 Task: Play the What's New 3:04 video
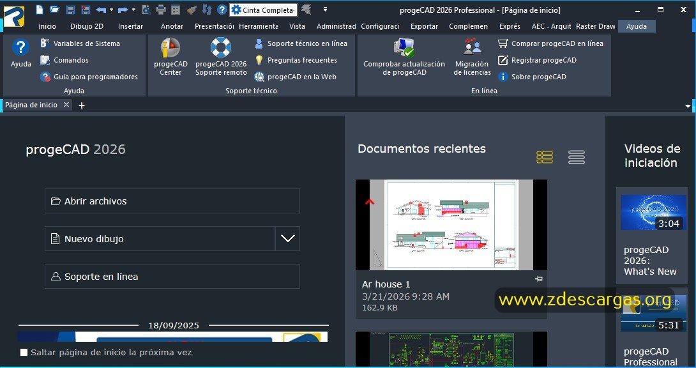click(653, 212)
